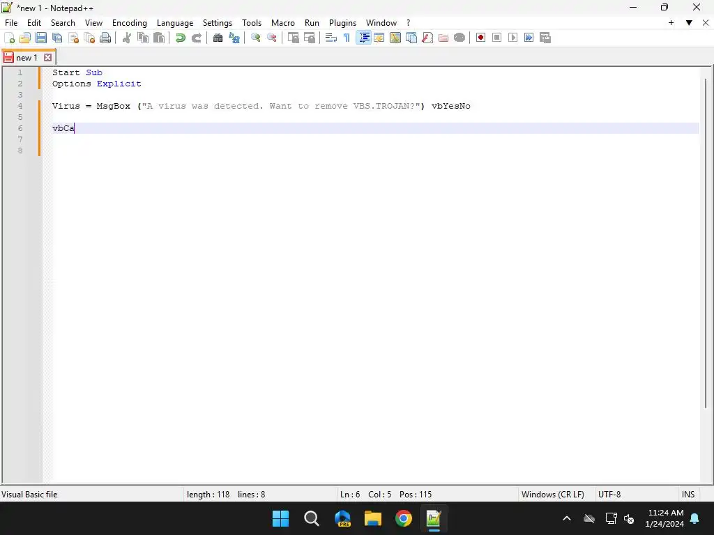Open the Run menu

[312, 23]
